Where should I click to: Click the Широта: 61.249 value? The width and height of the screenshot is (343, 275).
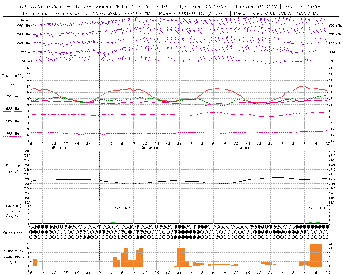(x=255, y=6)
